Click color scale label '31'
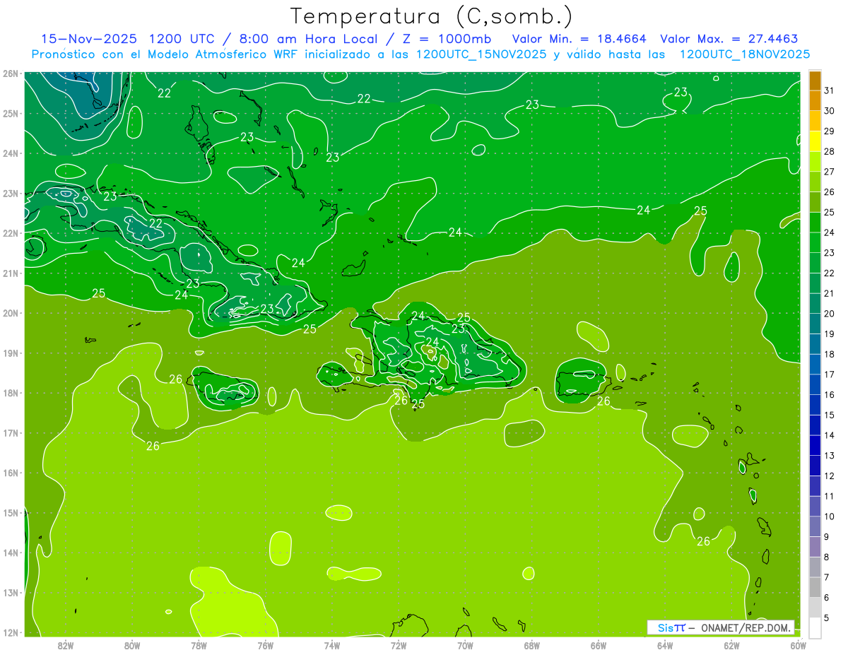 (829, 90)
